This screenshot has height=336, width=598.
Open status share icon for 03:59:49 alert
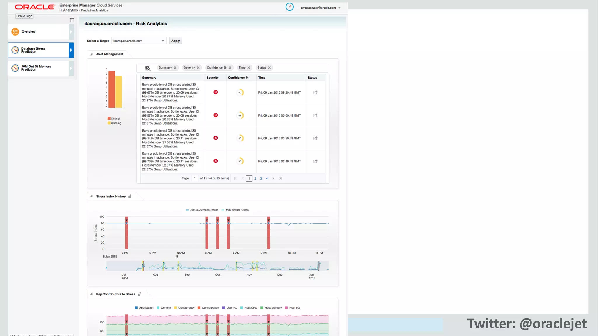(315, 138)
